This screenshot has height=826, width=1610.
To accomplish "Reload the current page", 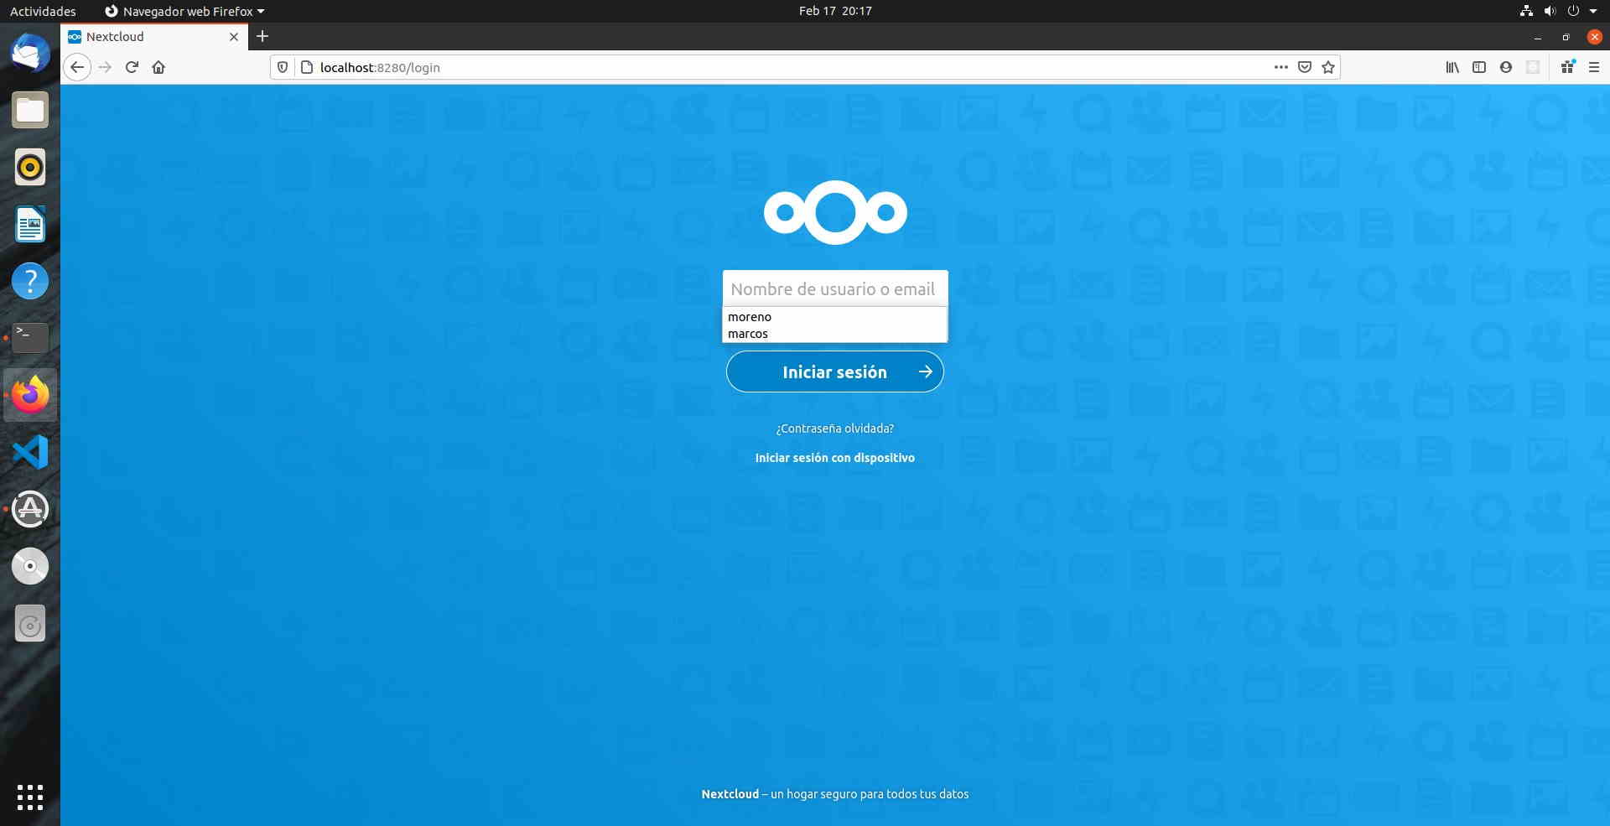I will [x=132, y=67].
